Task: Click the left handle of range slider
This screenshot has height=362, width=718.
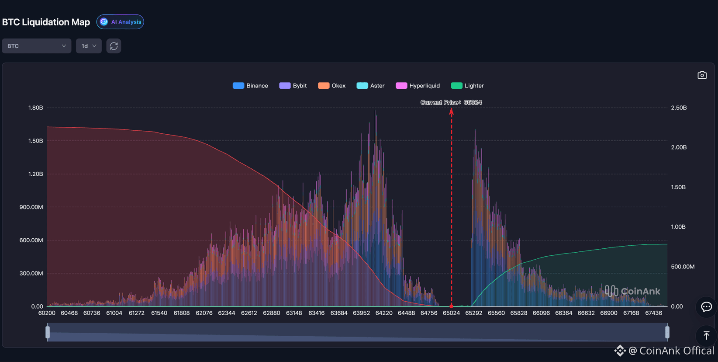Action: click(48, 332)
